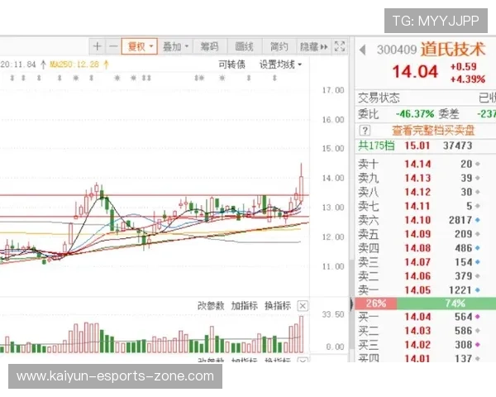This screenshot has width=496, height=397.
Task: Select 卖二 price 14.06 row
Action: point(426,276)
